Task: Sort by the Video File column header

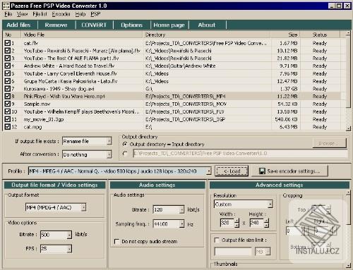Action: point(82,35)
